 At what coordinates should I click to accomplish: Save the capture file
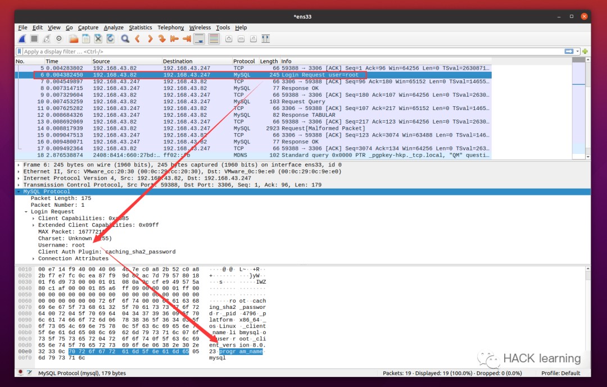pos(86,39)
